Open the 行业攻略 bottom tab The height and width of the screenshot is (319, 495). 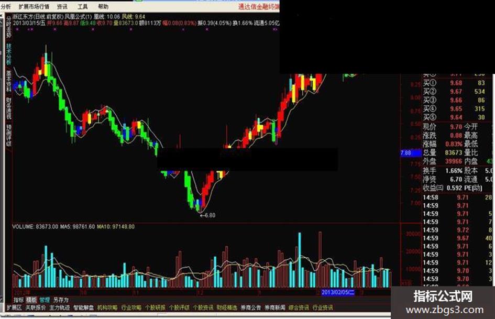pos(131,307)
